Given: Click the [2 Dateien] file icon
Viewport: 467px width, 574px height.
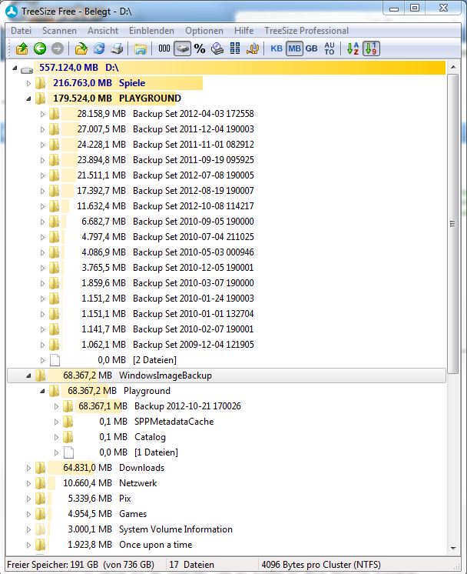Looking at the screenshot, I should pos(55,360).
